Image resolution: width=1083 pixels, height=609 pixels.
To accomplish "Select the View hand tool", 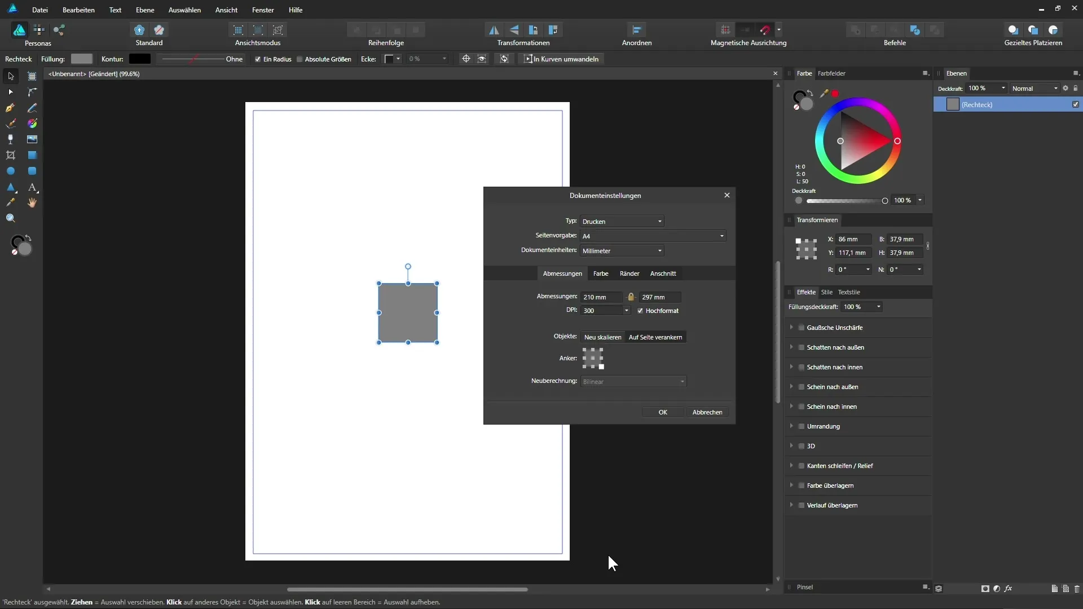I will coord(32,202).
